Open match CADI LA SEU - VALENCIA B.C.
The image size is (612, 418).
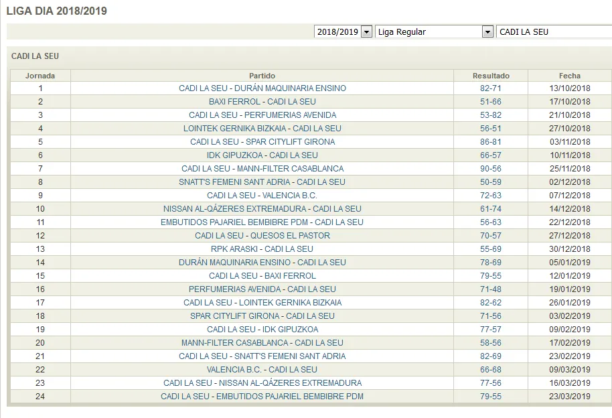pyautogui.click(x=262, y=196)
